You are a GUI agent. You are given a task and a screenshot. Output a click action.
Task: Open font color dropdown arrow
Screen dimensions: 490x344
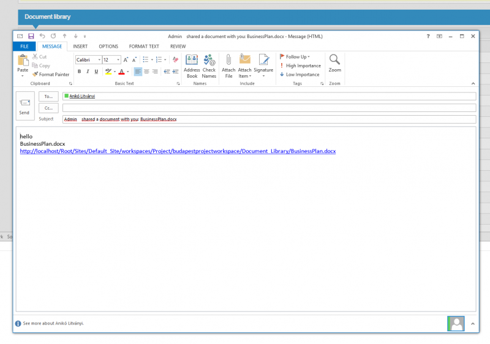128,72
